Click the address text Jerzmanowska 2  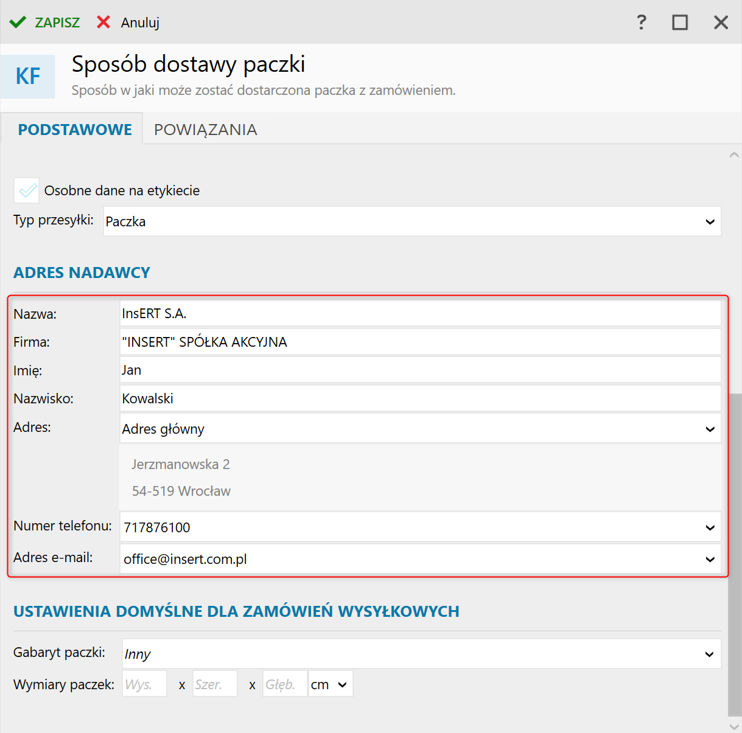coord(181,464)
